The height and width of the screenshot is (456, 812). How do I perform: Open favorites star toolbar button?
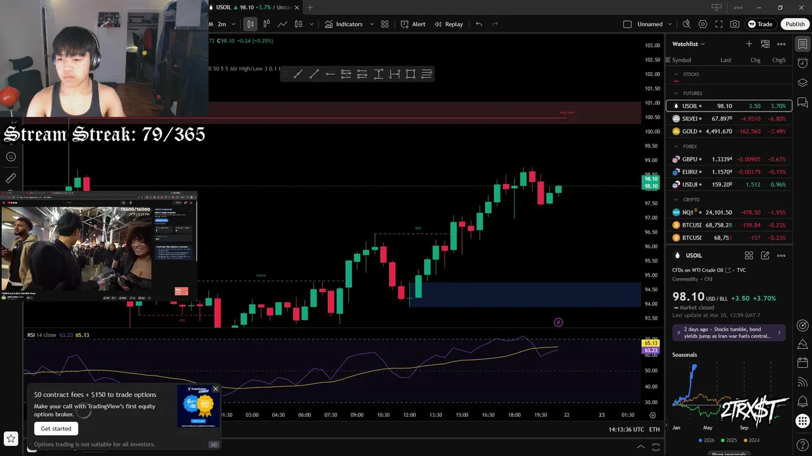coord(11,438)
